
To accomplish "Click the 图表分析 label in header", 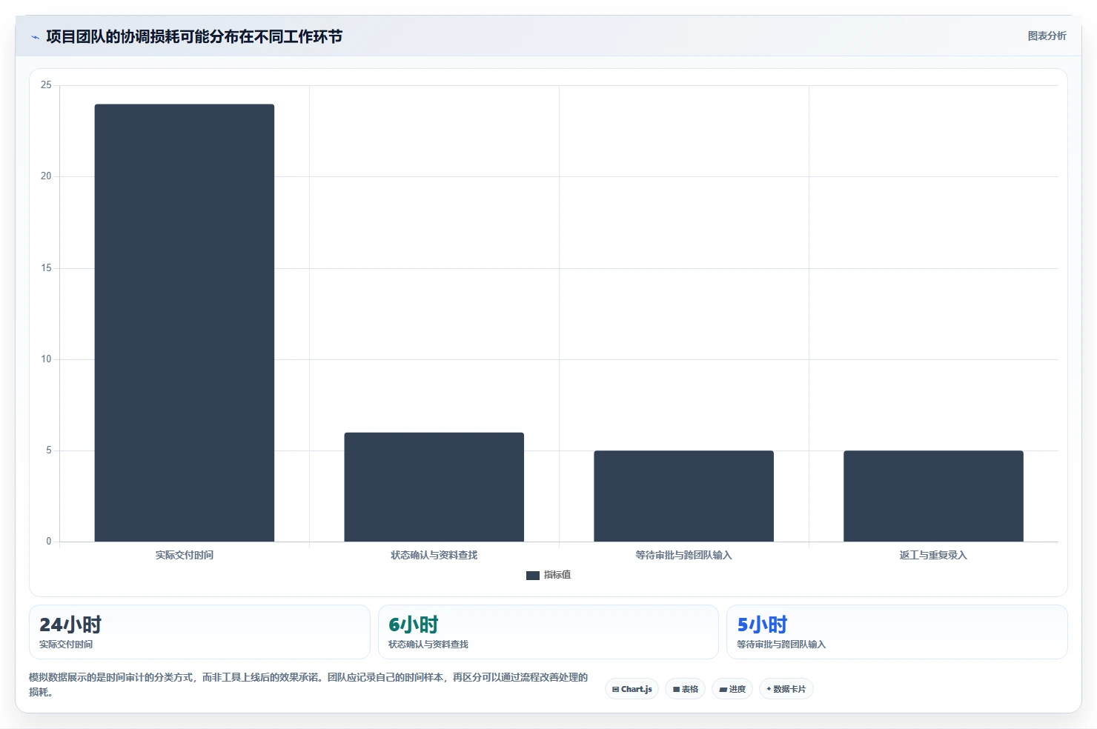I will tap(1047, 36).
